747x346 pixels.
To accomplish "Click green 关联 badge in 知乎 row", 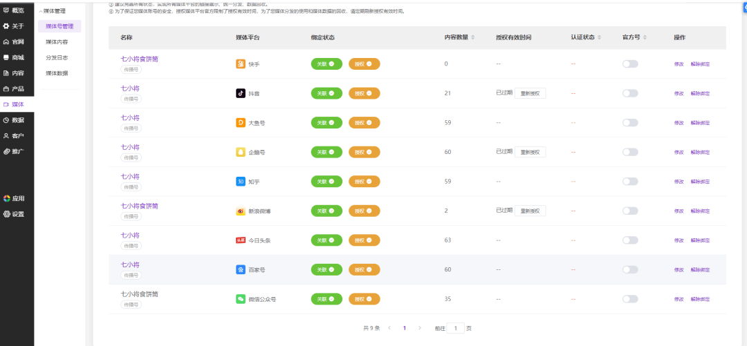I will coord(326,182).
